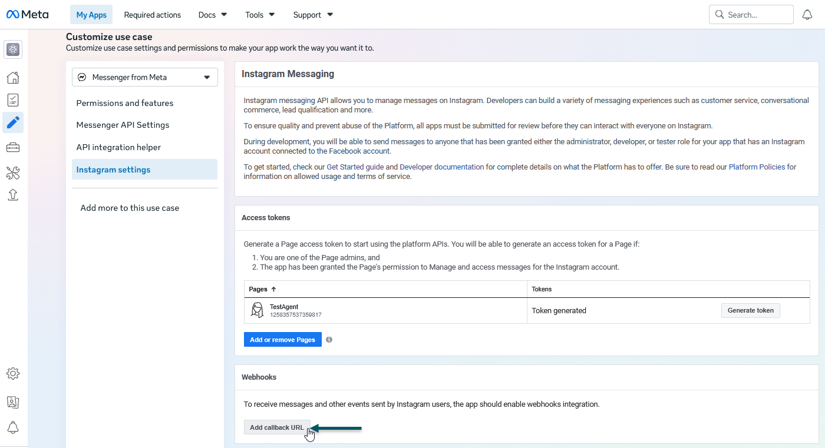
Task: Select the page ID 1258357537359817
Action: (296, 315)
